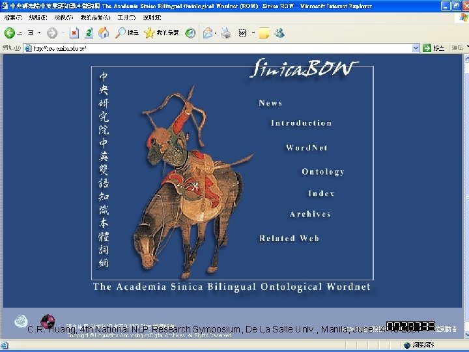
Task: Open the yellow notes toolbar icon
Action: [x=264, y=33]
